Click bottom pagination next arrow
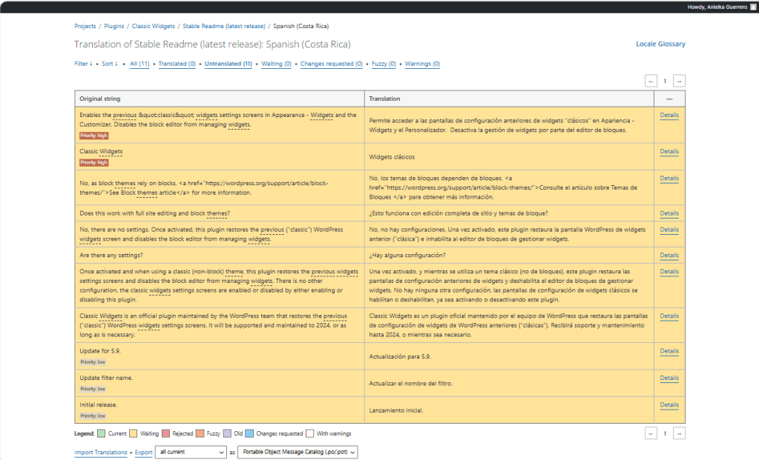The height and width of the screenshot is (460, 759). pyautogui.click(x=679, y=433)
